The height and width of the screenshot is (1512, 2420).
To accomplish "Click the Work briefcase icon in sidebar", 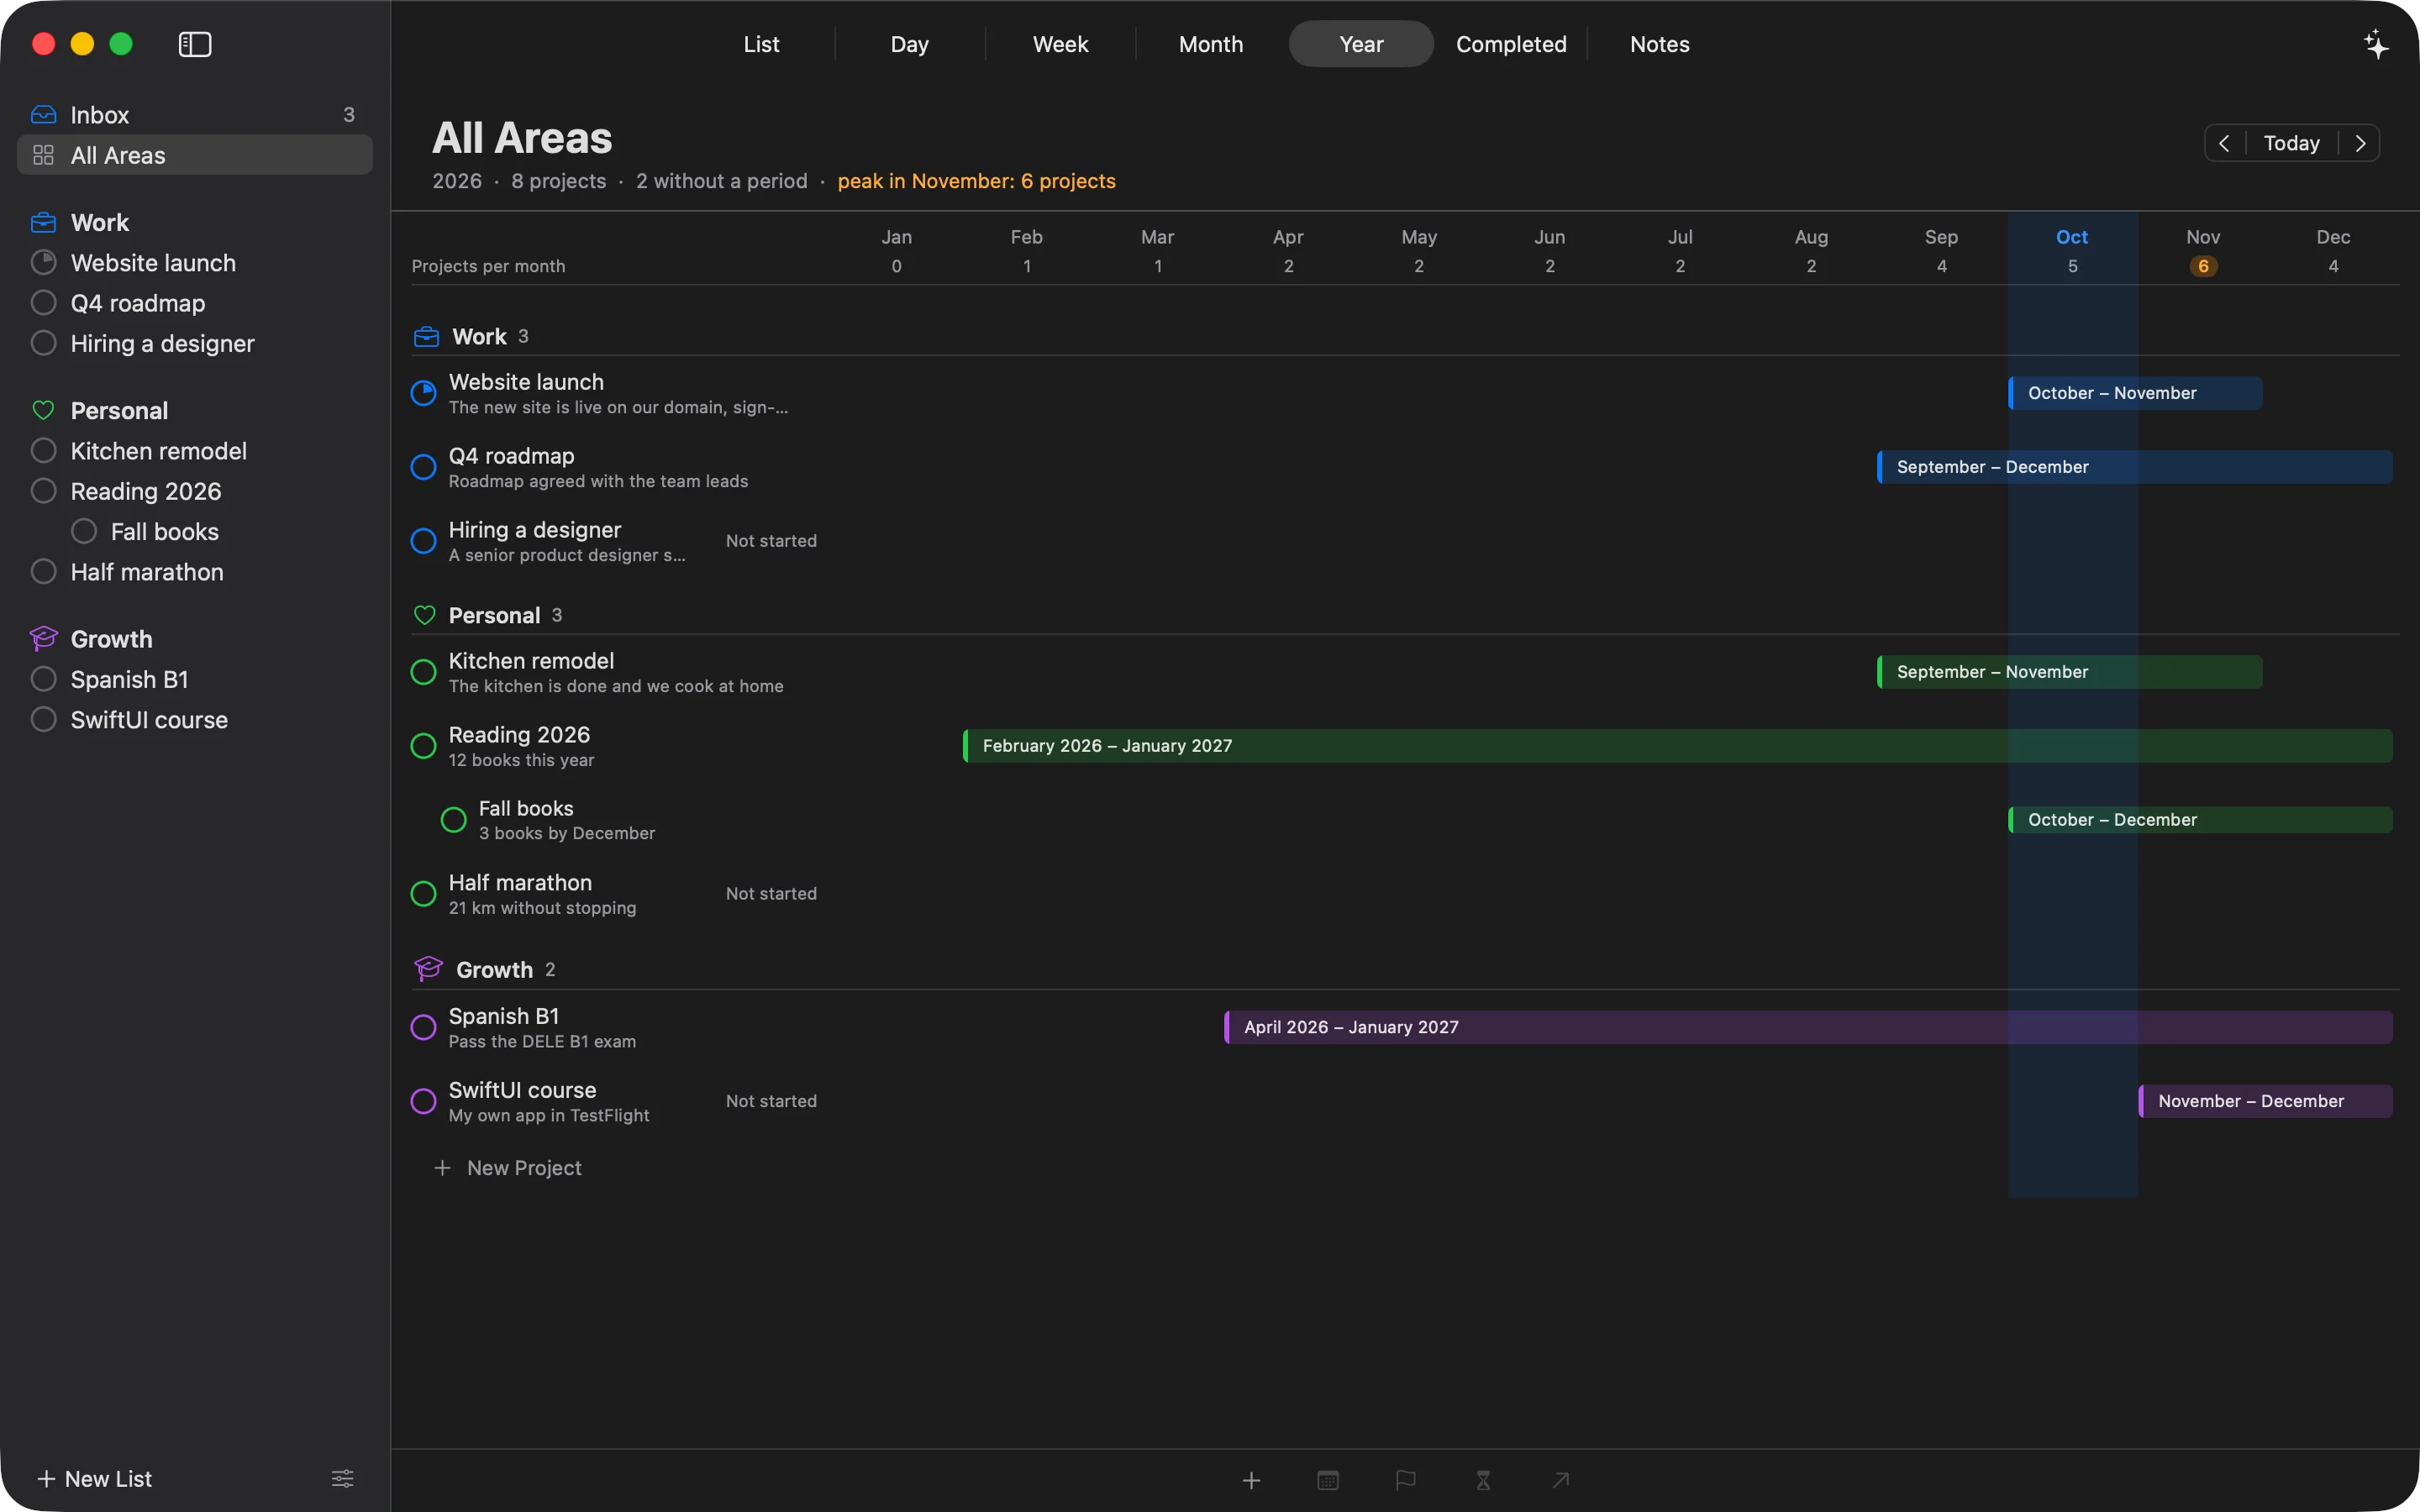I will [x=43, y=222].
